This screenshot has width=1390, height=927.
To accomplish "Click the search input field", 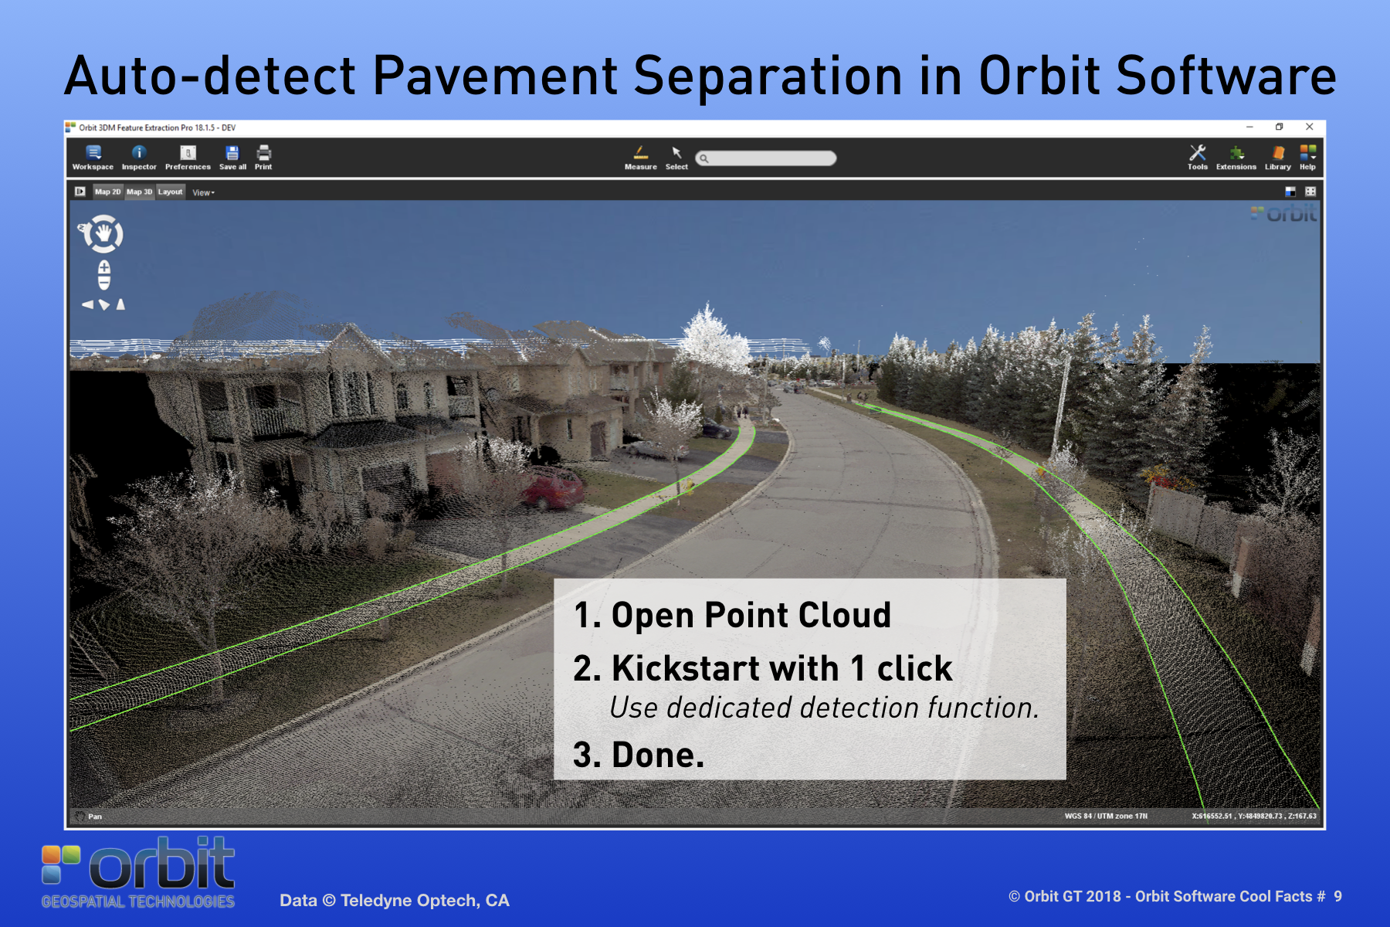I will [x=768, y=158].
